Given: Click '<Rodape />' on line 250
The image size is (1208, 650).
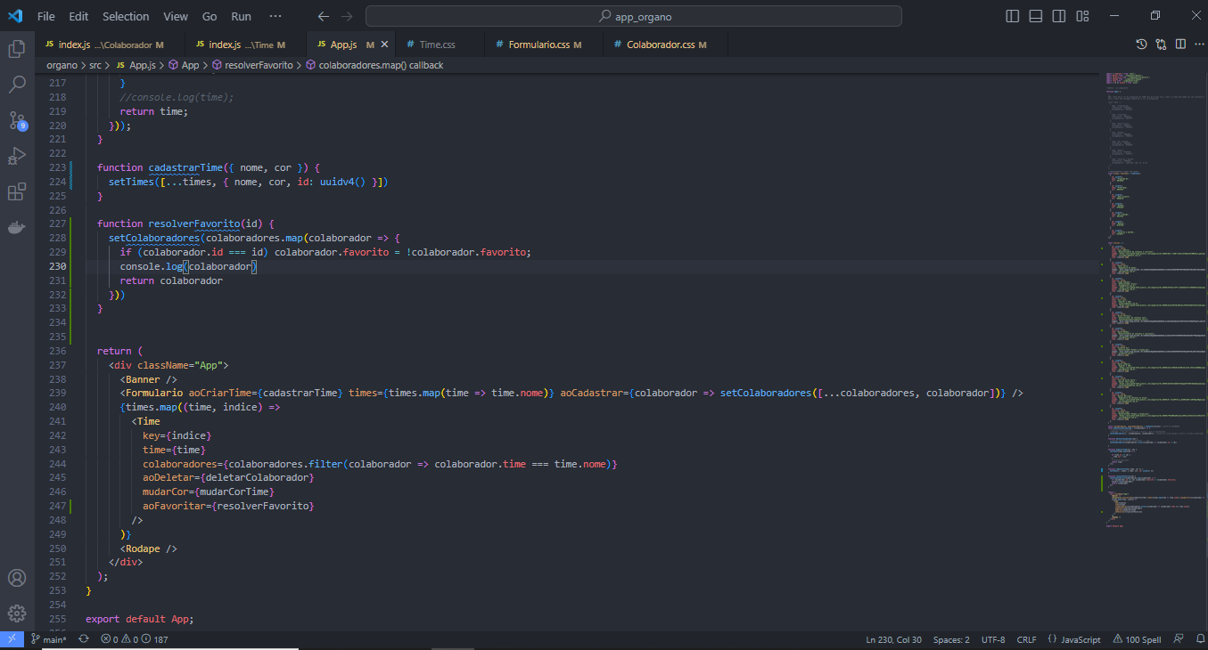Looking at the screenshot, I should click(x=149, y=548).
